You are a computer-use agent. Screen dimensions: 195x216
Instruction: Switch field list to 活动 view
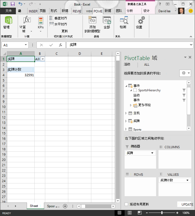[127, 64]
